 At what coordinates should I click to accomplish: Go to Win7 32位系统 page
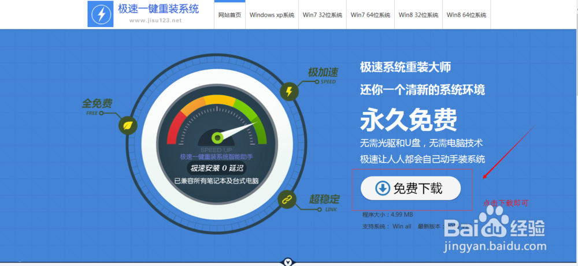click(323, 15)
